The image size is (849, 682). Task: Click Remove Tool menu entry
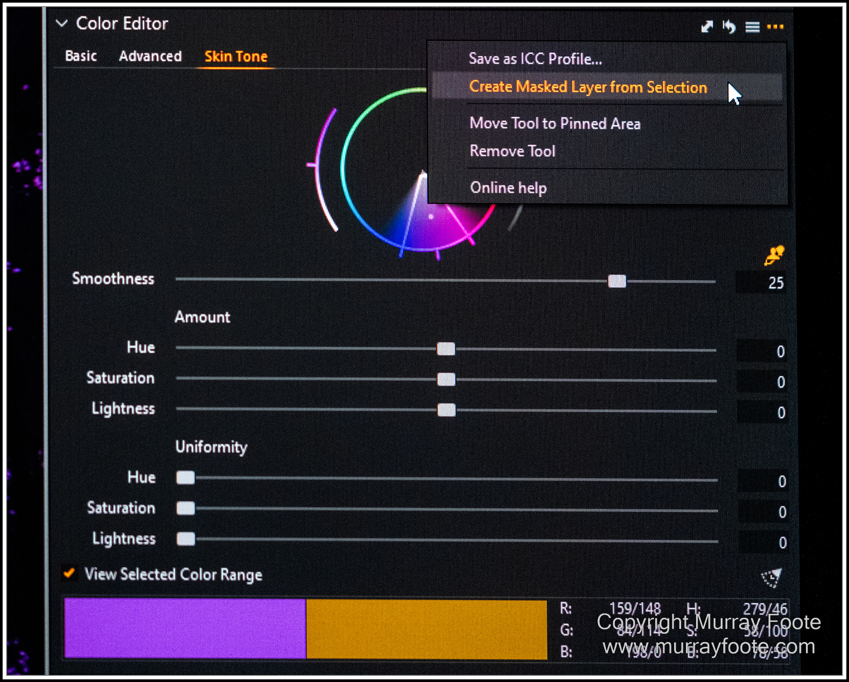(512, 151)
